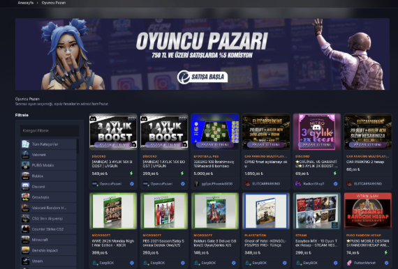The image size is (398, 269).
Task: Click the Oyuncu Pazarı breadcrumb link
Action: [54, 3]
